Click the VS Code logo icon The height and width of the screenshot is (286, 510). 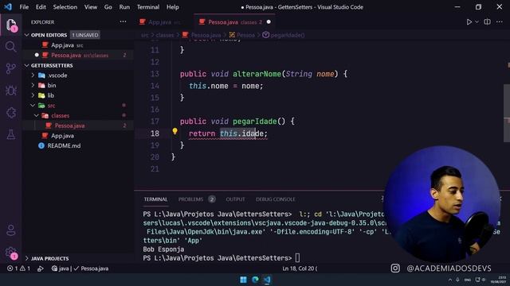(x=7, y=7)
